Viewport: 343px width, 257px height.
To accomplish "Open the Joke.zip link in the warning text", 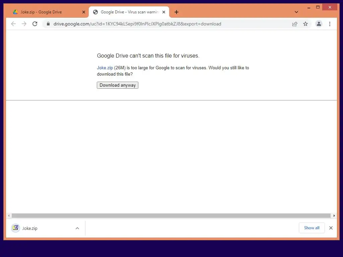I will 105,68.
